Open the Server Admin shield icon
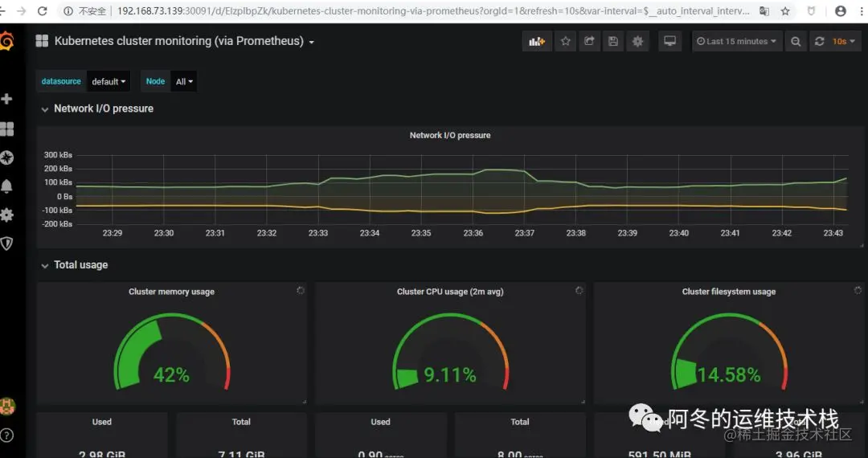 tap(6, 243)
